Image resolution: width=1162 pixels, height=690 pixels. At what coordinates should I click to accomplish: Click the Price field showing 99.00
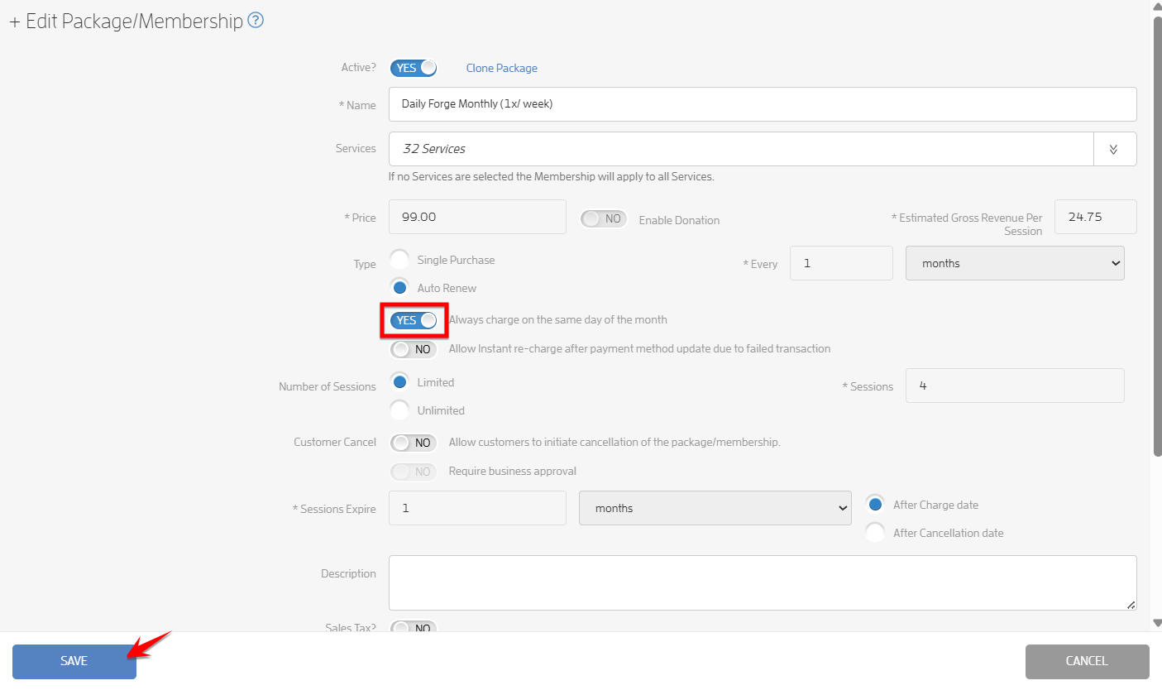pos(477,217)
